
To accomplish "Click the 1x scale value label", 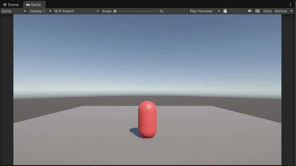I will (x=162, y=11).
